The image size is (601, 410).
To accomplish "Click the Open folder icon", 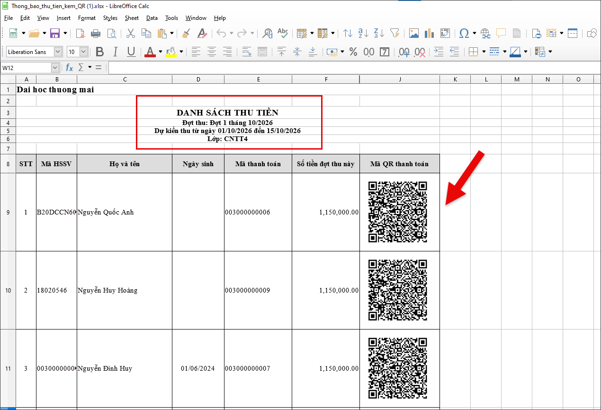I will click(x=34, y=33).
